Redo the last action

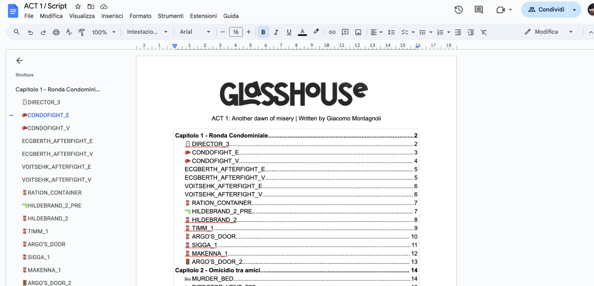click(x=43, y=32)
